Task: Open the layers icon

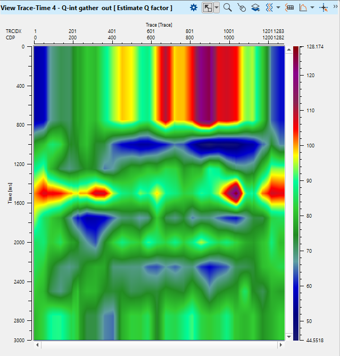Action: point(255,8)
